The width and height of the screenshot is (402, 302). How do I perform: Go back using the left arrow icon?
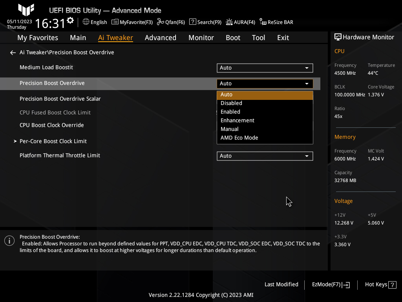[13, 53]
